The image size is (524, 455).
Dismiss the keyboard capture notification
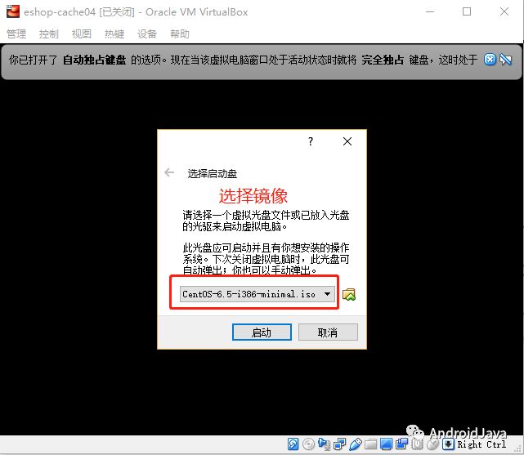[490, 60]
